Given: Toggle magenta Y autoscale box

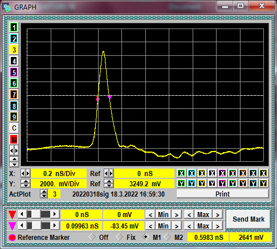Looking at the screenshot, I should (x=222, y=183).
